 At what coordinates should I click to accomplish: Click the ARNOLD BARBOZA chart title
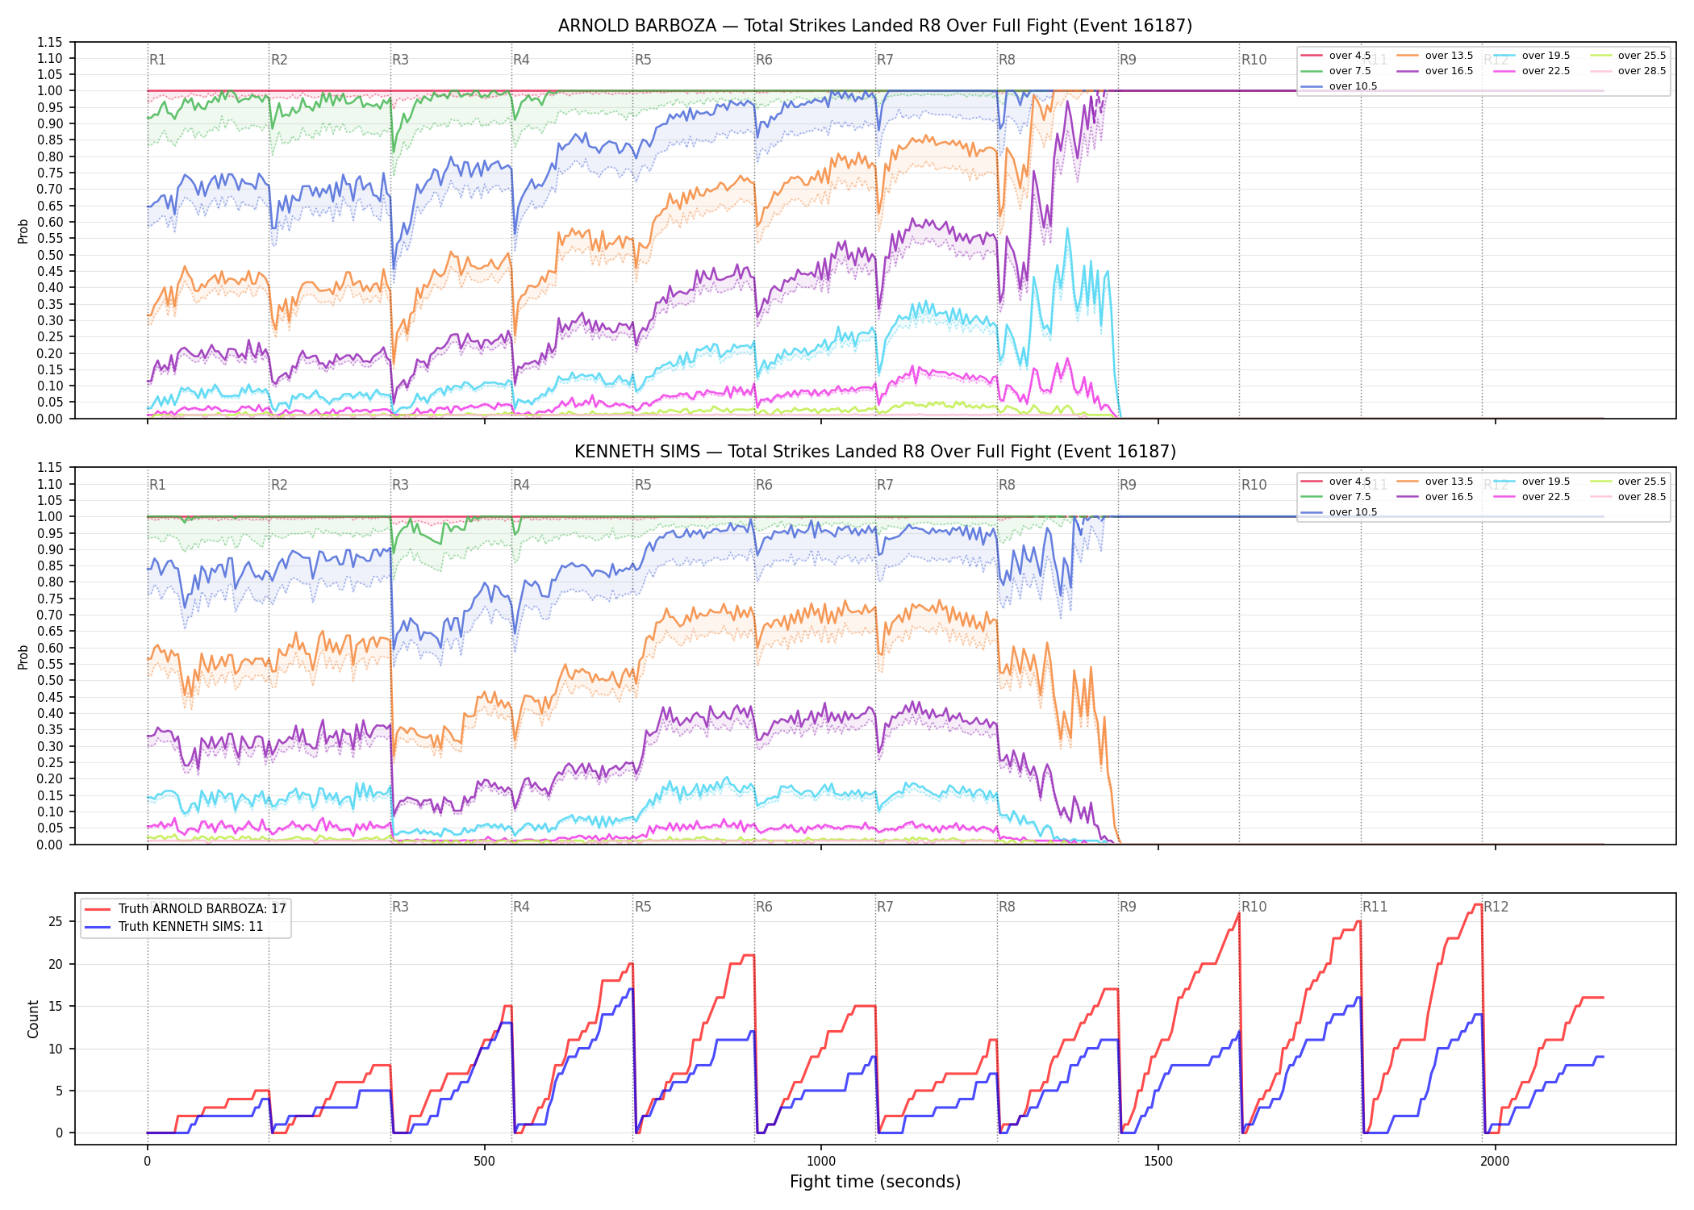[875, 26]
